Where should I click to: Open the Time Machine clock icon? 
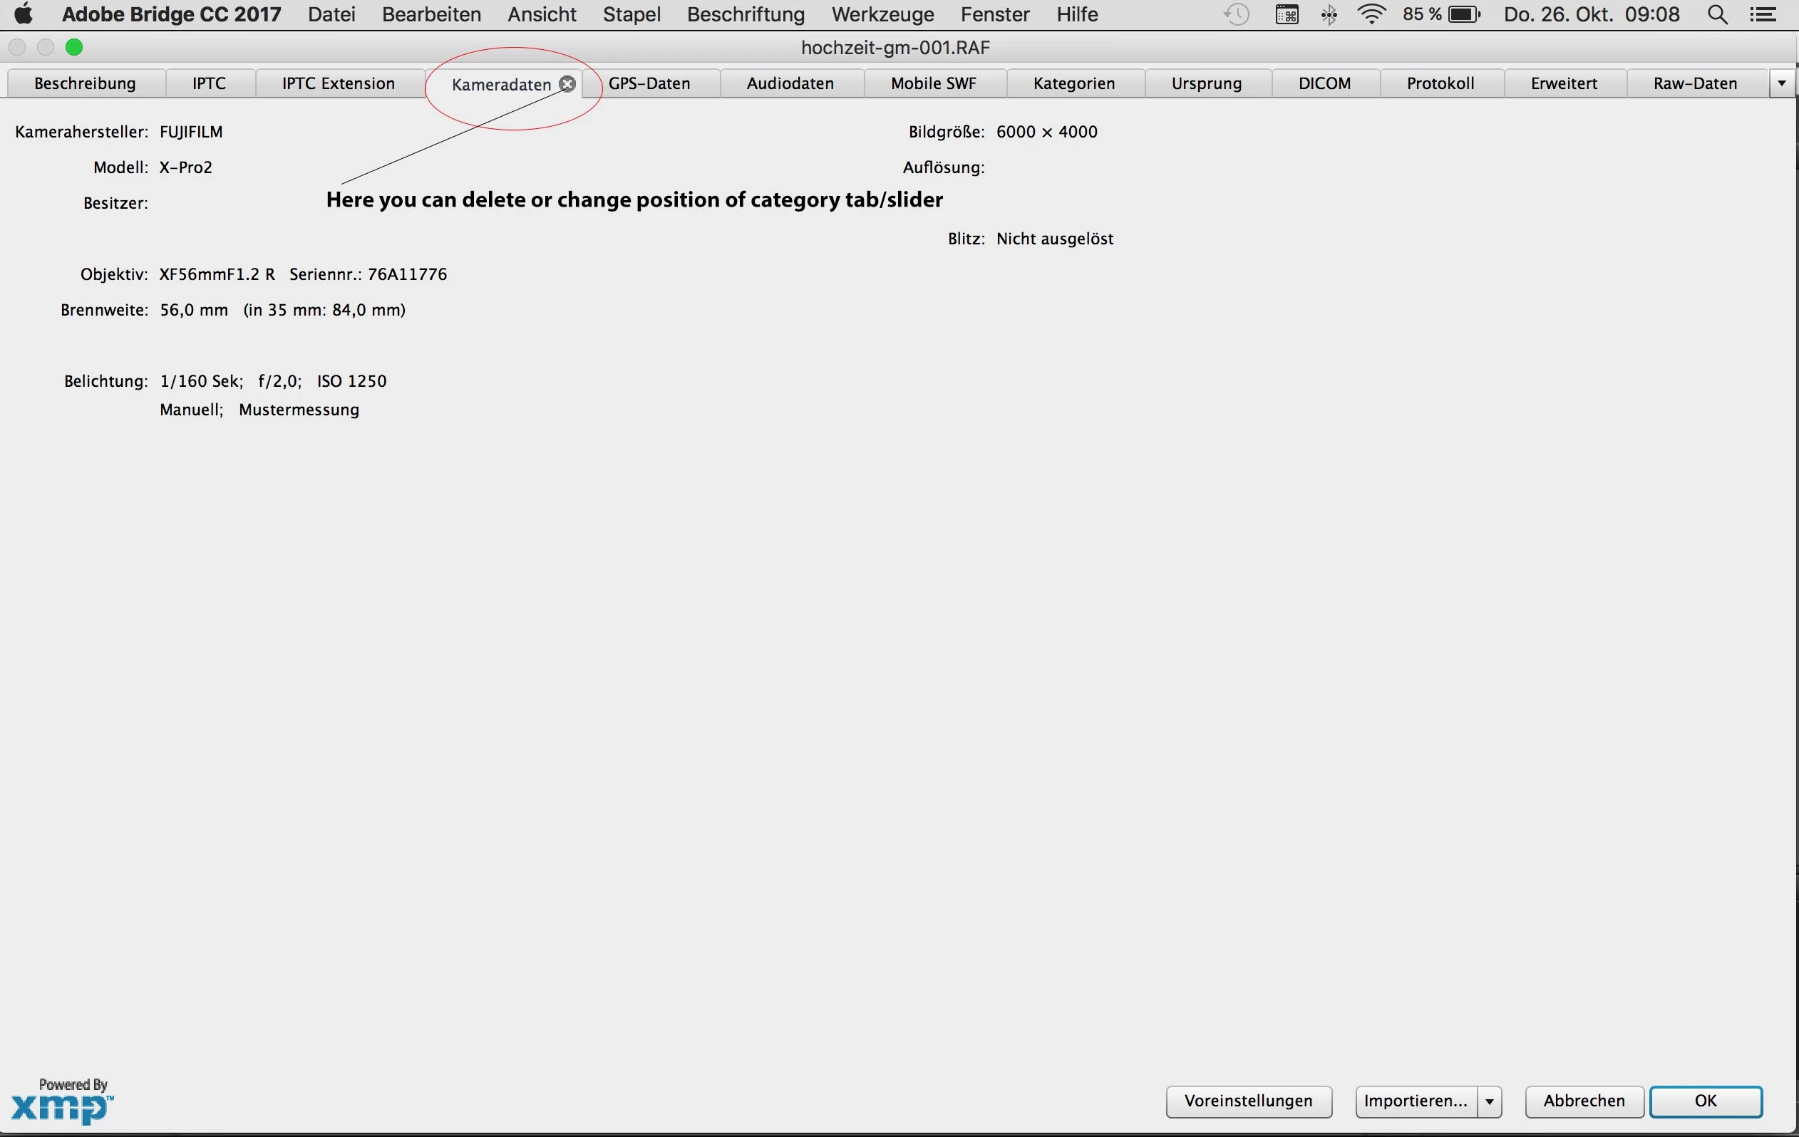point(1237,15)
